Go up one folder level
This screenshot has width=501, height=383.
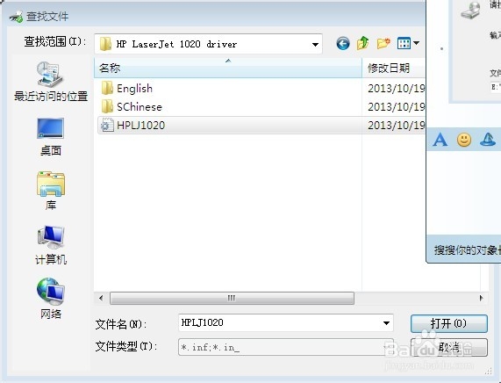(363, 43)
